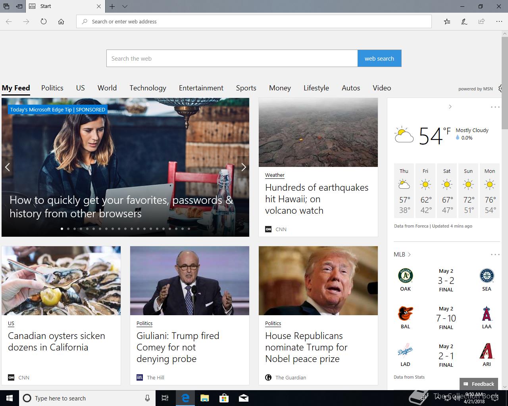Screen dimensions: 508x406
Task: Click the Politics label on the Giuliani card
Action: click(144, 323)
